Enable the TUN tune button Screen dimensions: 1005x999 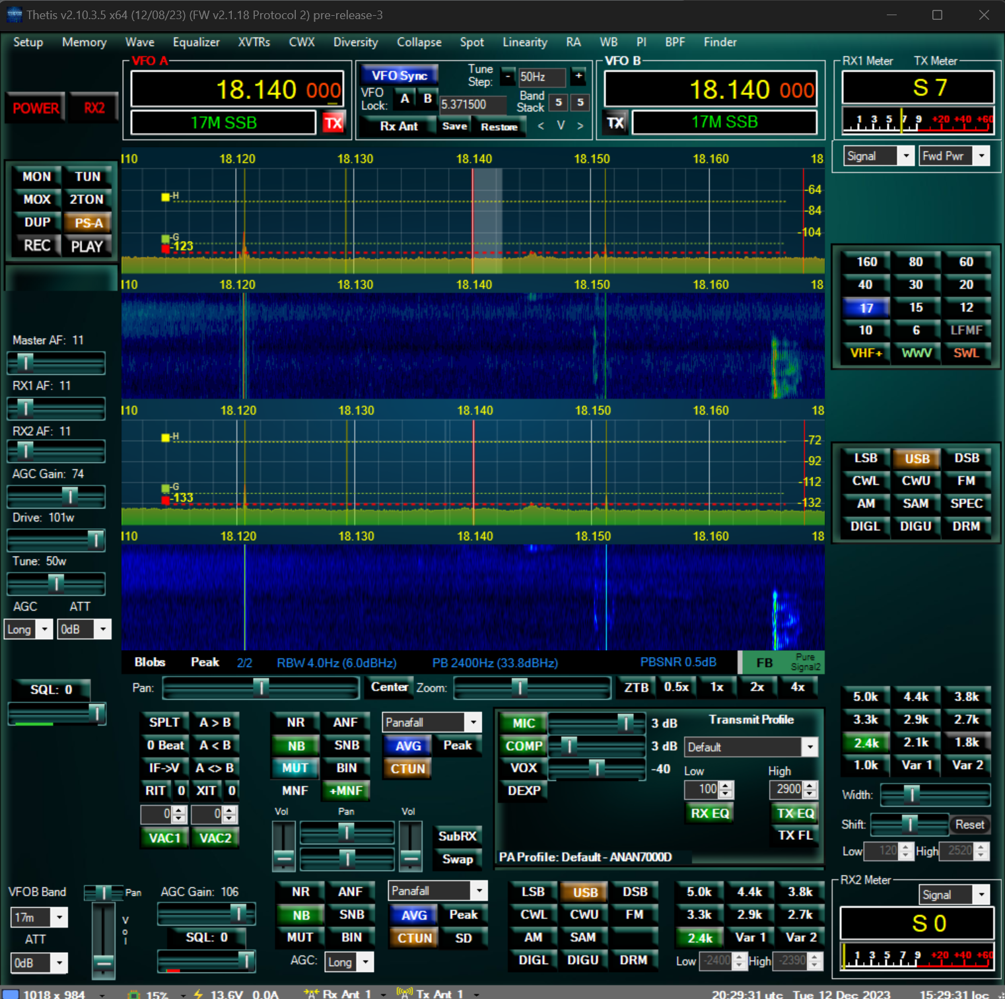click(87, 176)
